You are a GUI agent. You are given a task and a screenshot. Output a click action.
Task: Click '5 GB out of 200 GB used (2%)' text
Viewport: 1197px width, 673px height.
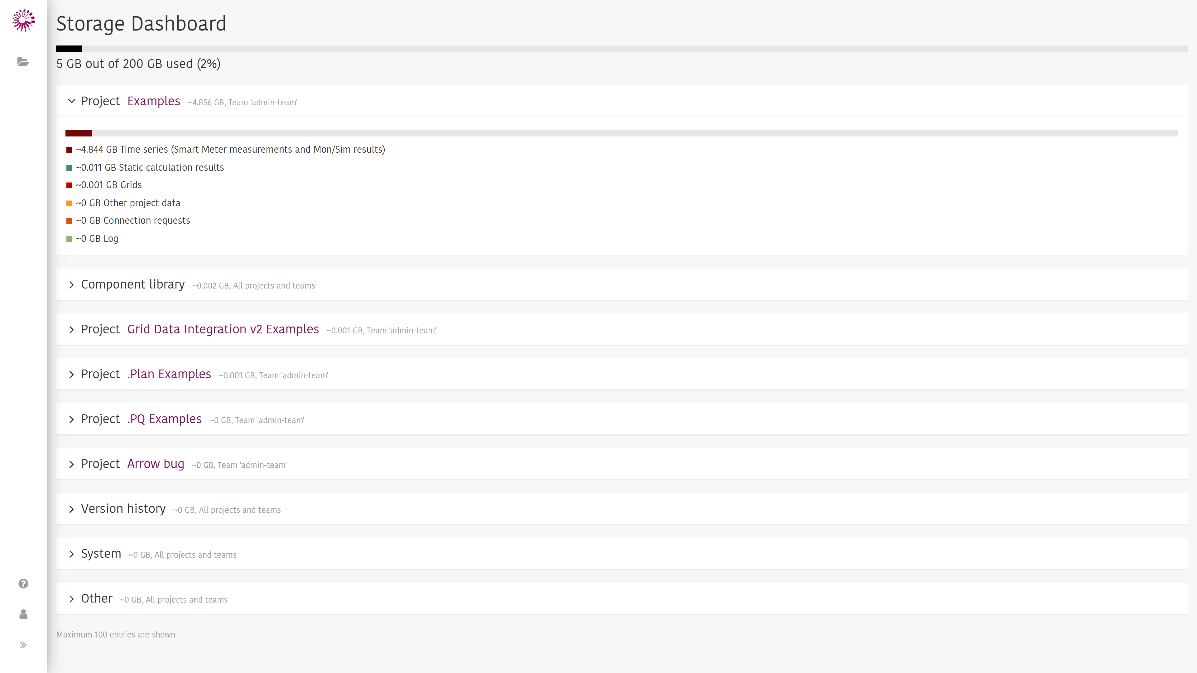pos(138,64)
